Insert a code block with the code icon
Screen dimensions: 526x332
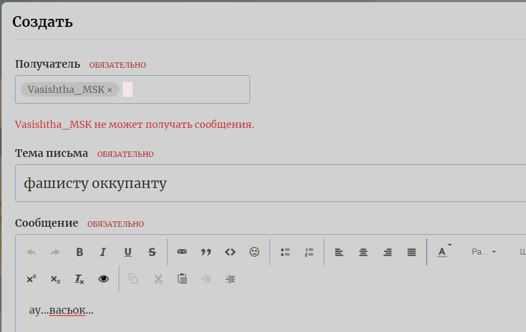click(x=230, y=251)
